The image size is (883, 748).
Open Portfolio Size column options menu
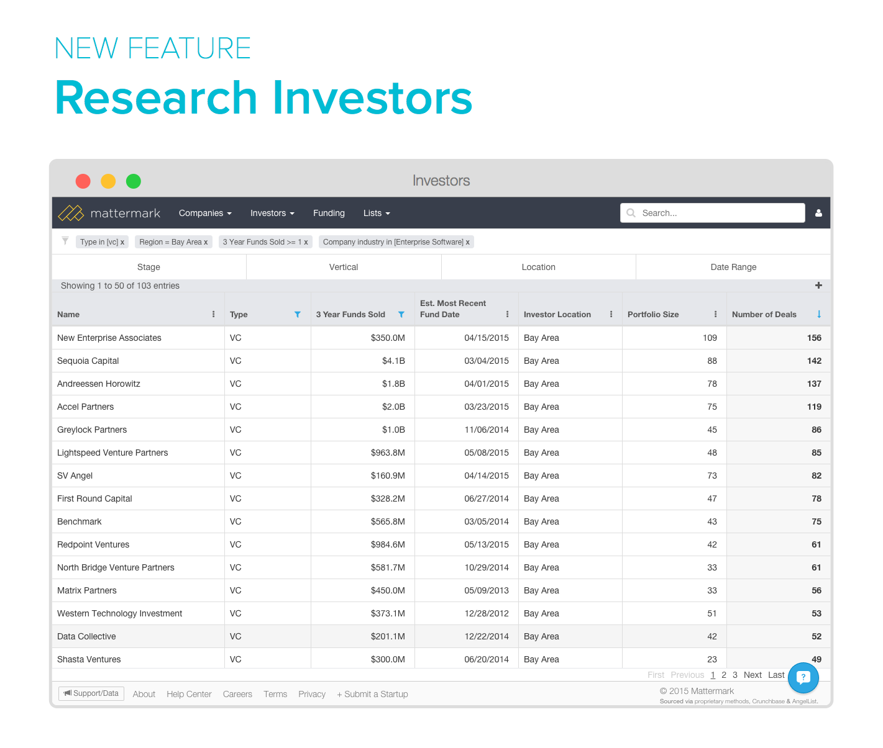716,314
